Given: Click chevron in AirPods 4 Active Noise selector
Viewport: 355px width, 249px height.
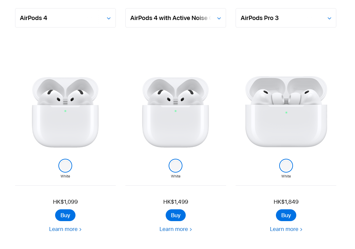Looking at the screenshot, I should [x=219, y=18].
